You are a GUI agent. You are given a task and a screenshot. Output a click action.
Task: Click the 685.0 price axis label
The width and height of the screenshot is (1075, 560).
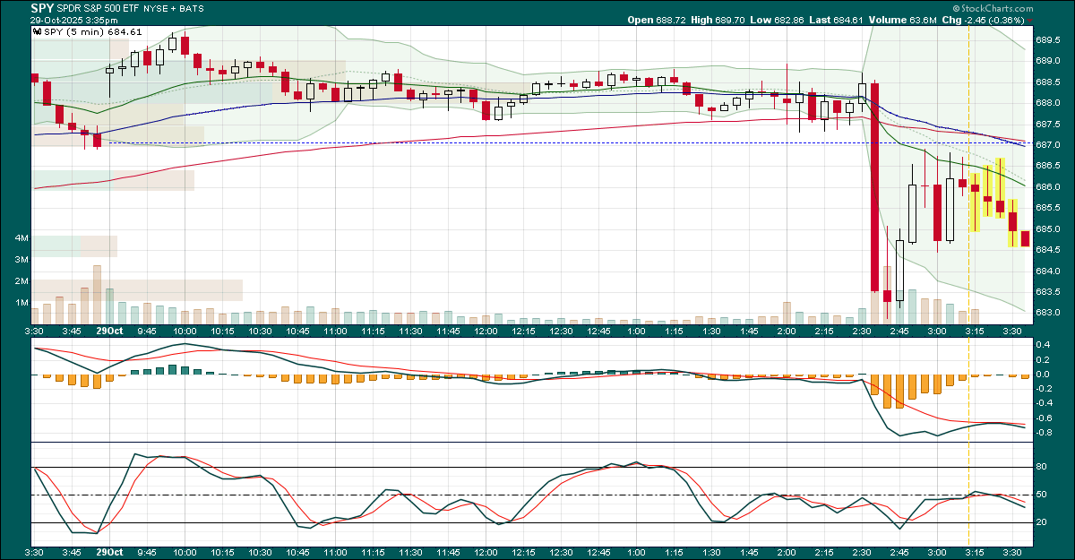[x=1047, y=229]
